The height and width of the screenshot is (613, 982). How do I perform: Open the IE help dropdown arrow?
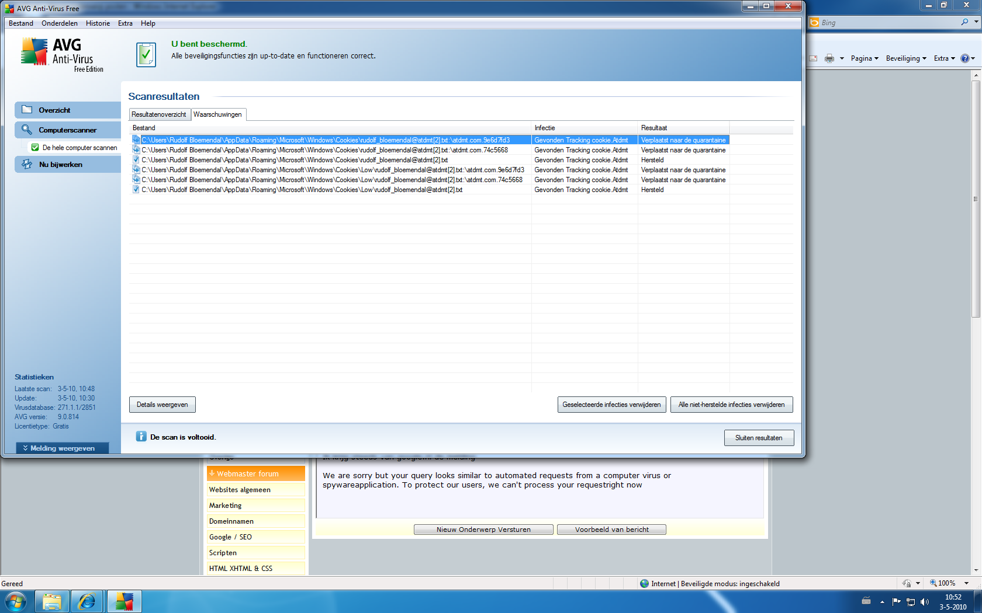tap(973, 58)
